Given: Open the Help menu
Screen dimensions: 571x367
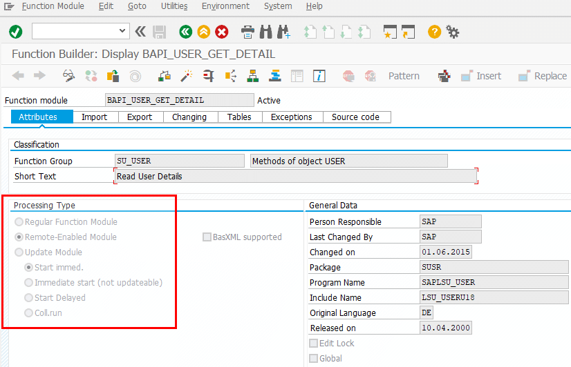Looking at the screenshot, I should click(315, 6).
